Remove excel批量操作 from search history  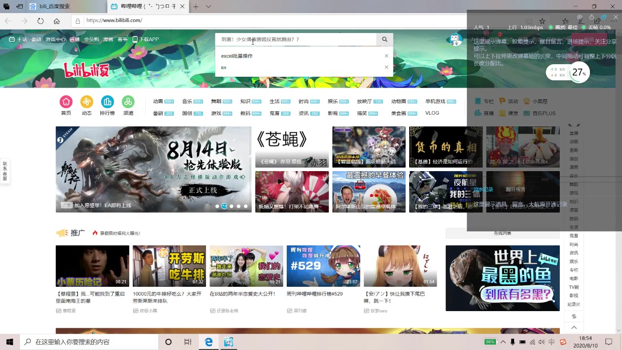coord(386,56)
